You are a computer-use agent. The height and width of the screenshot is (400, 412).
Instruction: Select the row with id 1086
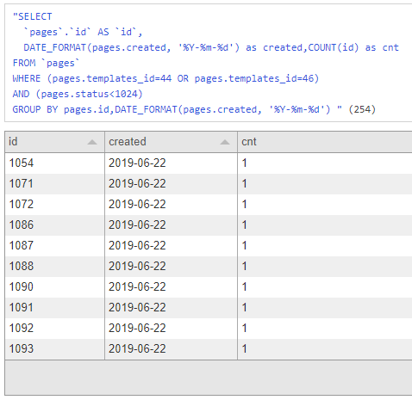209,225
